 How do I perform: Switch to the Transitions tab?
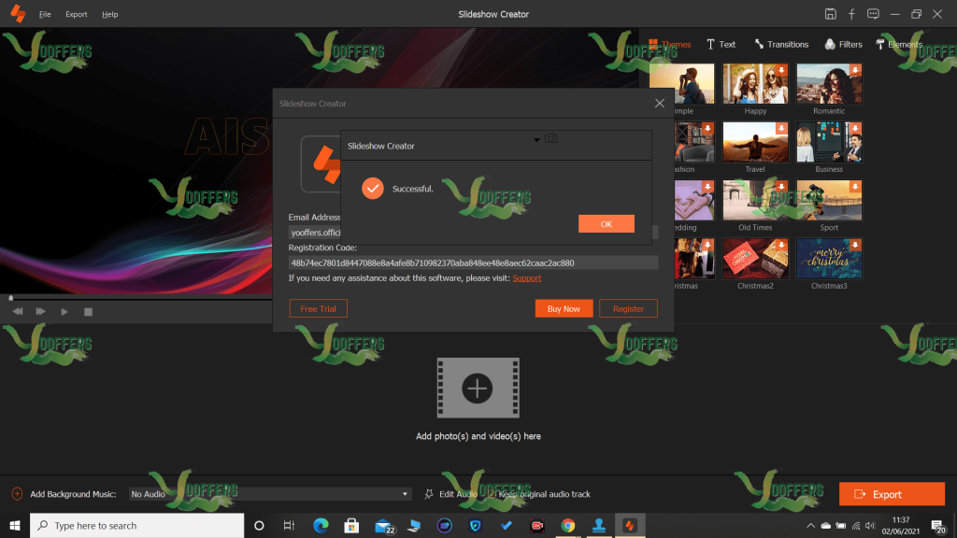click(781, 44)
